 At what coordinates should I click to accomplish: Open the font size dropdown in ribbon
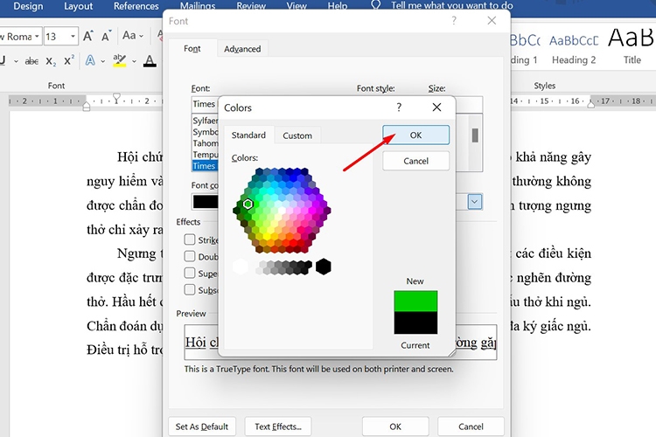tap(73, 37)
